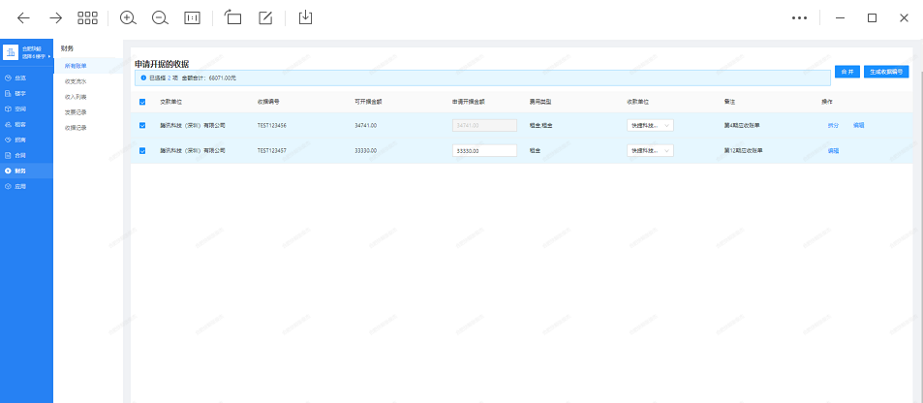Image resolution: width=923 pixels, height=403 pixels.
Task: Uncheck the row for receipt TEST123456
Action: [x=143, y=125]
